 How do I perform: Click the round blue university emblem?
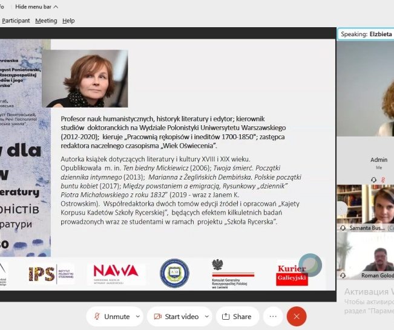pyautogui.click(x=175, y=273)
